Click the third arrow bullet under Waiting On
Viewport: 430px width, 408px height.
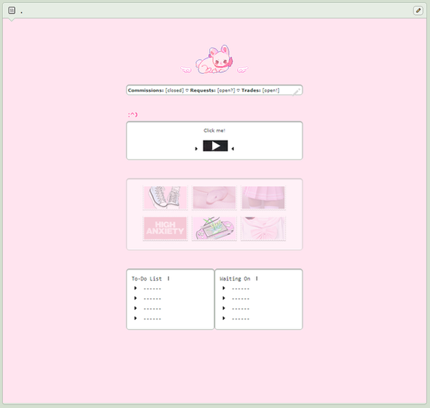pyautogui.click(x=224, y=308)
